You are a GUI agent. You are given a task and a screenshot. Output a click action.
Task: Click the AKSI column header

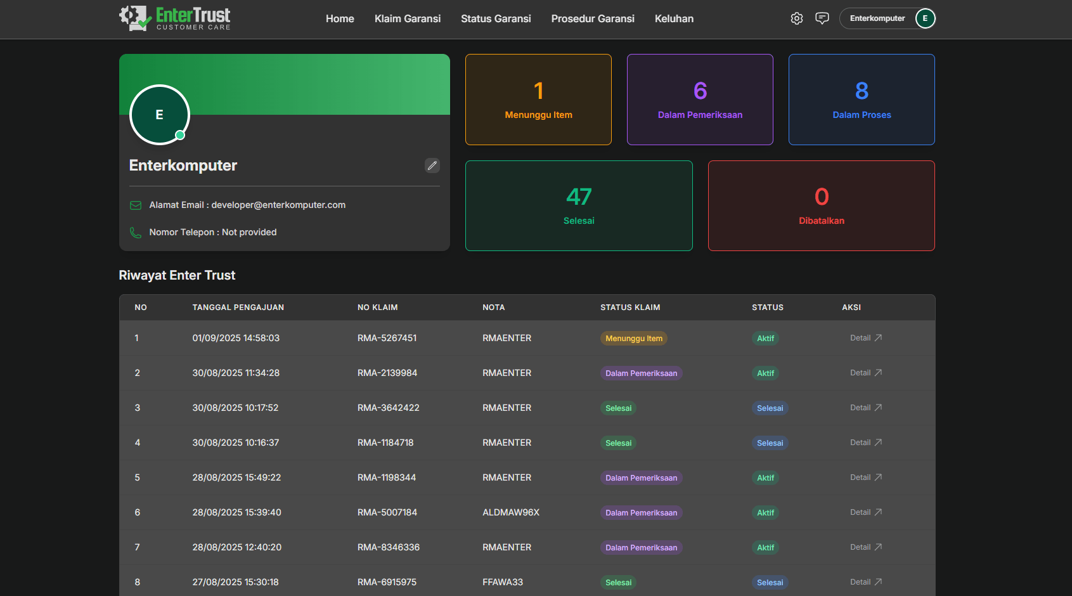851,308
